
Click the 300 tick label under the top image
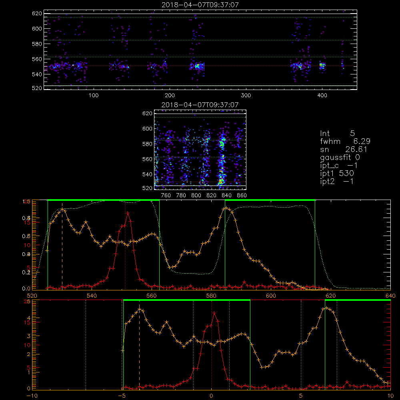[x=246, y=96]
